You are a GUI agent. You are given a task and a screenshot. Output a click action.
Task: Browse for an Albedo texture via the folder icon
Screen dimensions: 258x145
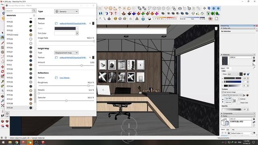pos(56,23)
